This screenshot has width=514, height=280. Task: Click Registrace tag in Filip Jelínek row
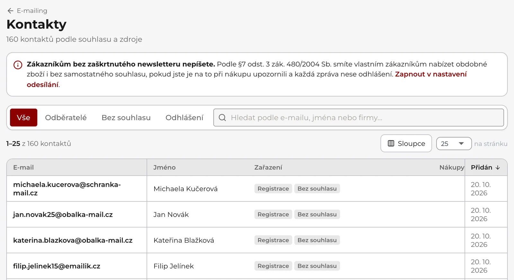click(273, 266)
